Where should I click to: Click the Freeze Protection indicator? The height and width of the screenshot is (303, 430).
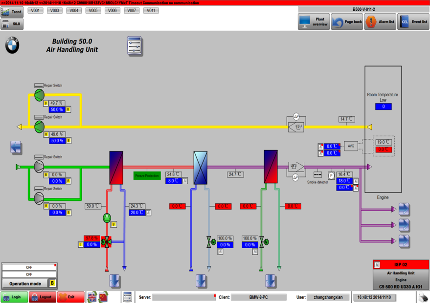point(147,175)
